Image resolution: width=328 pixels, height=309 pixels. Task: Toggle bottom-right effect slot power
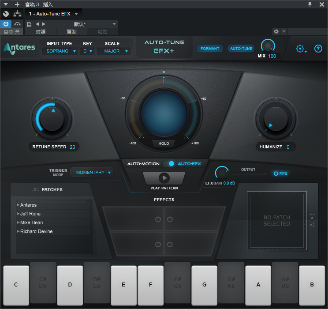(x=170, y=244)
